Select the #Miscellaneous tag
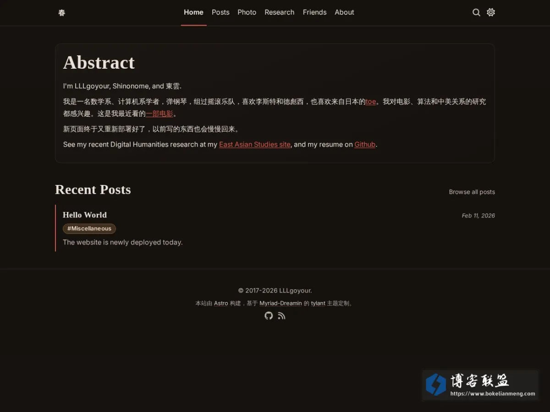550x412 pixels. tap(89, 228)
